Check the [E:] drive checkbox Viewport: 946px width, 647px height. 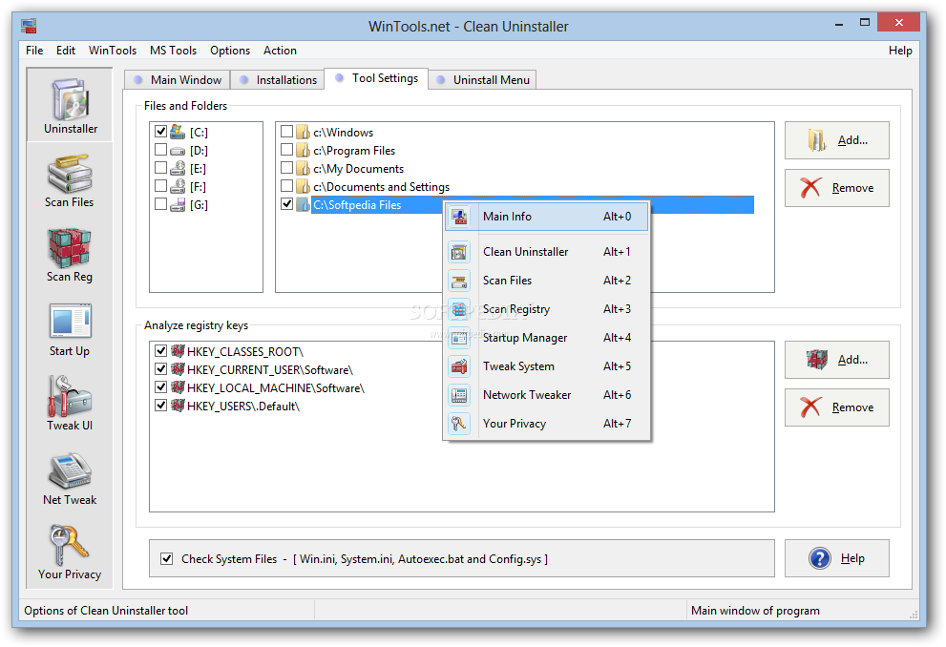click(160, 167)
